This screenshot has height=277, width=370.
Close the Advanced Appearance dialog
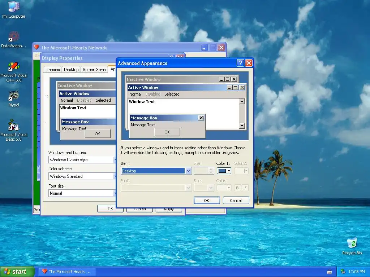tap(249, 63)
